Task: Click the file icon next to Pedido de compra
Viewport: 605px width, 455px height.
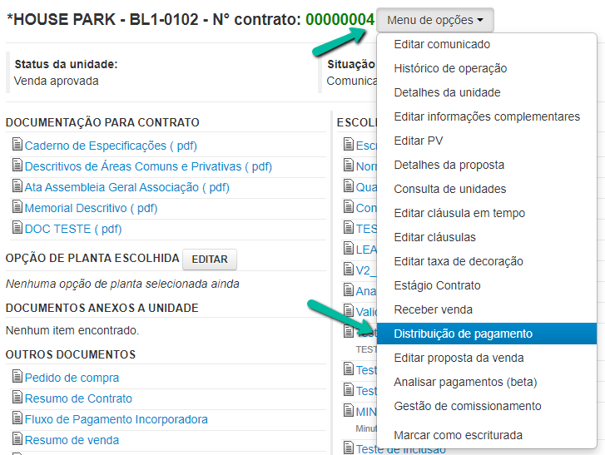Action: click(x=17, y=378)
